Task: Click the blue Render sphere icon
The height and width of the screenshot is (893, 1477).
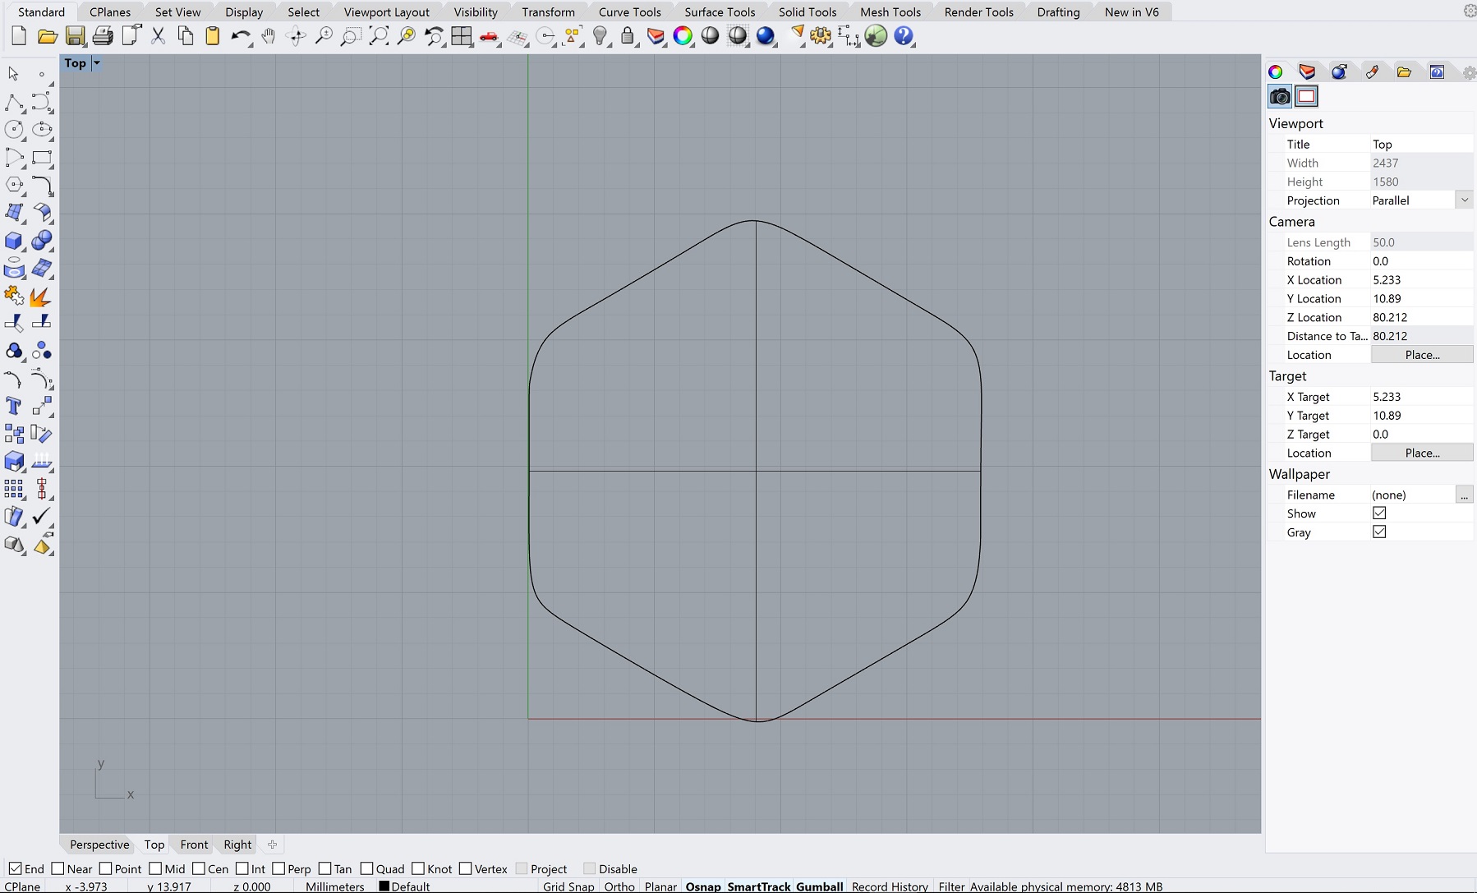Action: point(766,36)
